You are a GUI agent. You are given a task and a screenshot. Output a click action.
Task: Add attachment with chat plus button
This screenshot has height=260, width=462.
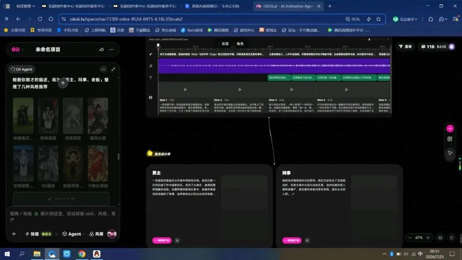click(14, 234)
